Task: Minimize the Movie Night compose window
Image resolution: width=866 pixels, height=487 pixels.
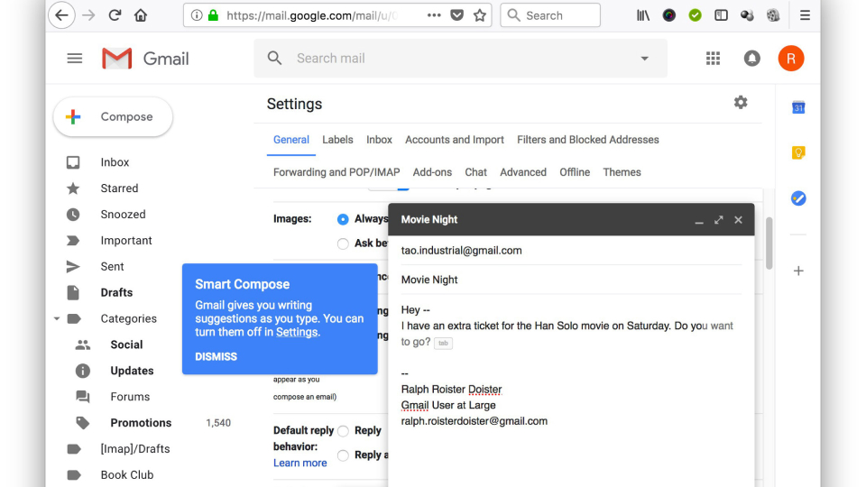Action: pyautogui.click(x=699, y=221)
